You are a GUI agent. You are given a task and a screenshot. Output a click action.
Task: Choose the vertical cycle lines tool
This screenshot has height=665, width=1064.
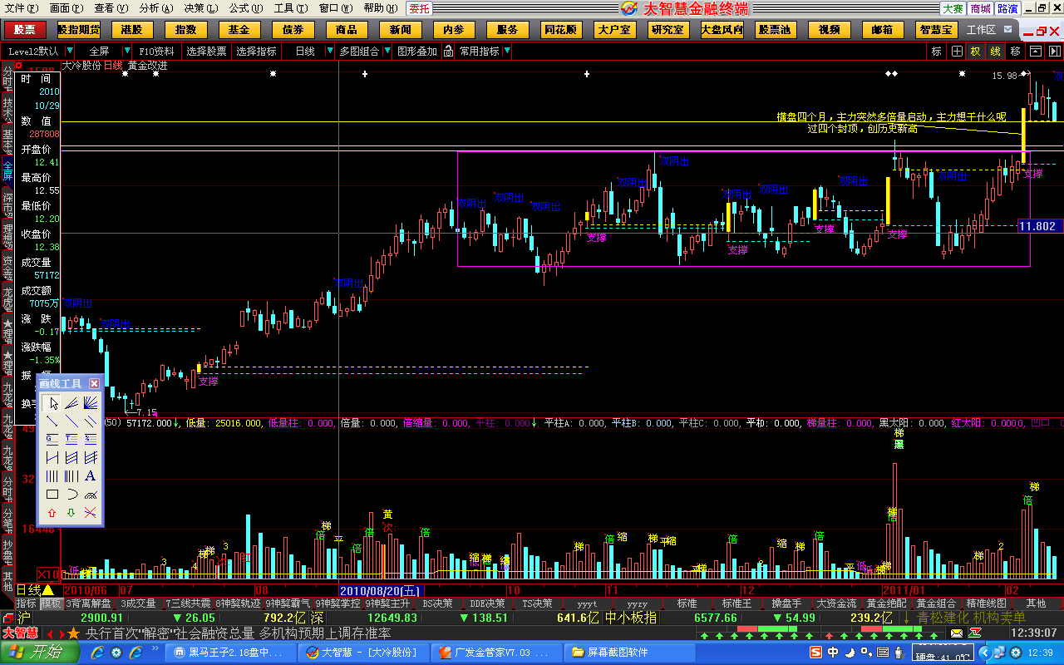point(52,475)
